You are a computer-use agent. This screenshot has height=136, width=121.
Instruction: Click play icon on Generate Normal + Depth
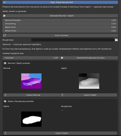coord(5,16)
